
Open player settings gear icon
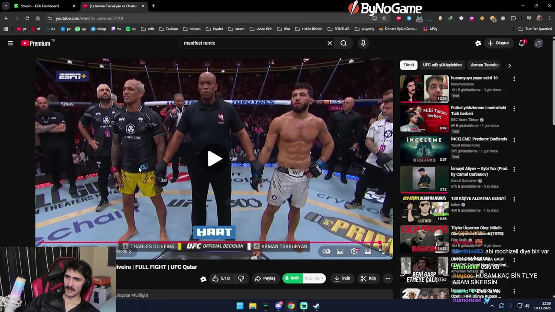[x=354, y=251]
